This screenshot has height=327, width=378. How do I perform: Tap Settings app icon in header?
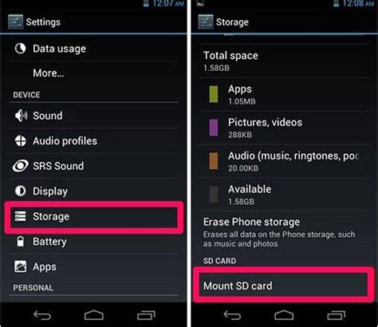coord(15,22)
